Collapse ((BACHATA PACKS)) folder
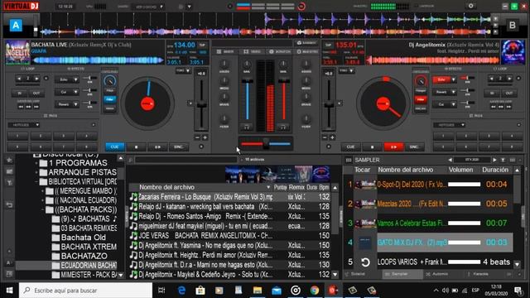The image size is (530, 298). [43, 209]
